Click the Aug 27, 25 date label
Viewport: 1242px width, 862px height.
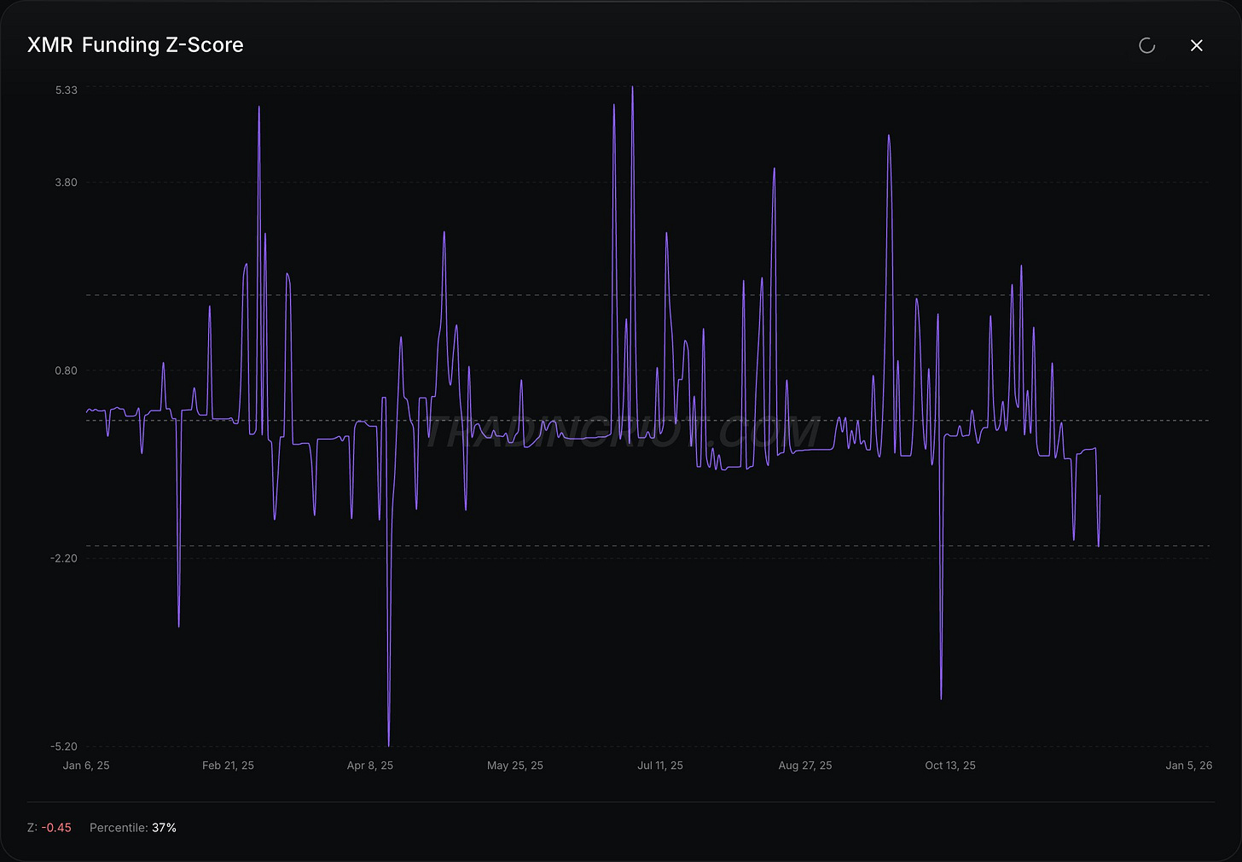pyautogui.click(x=805, y=766)
